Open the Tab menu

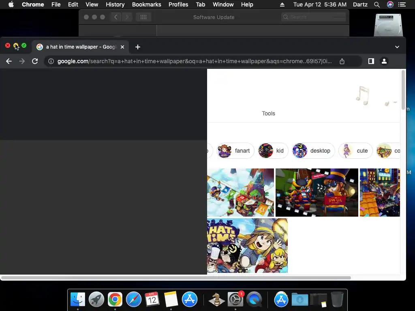tap(200, 4)
